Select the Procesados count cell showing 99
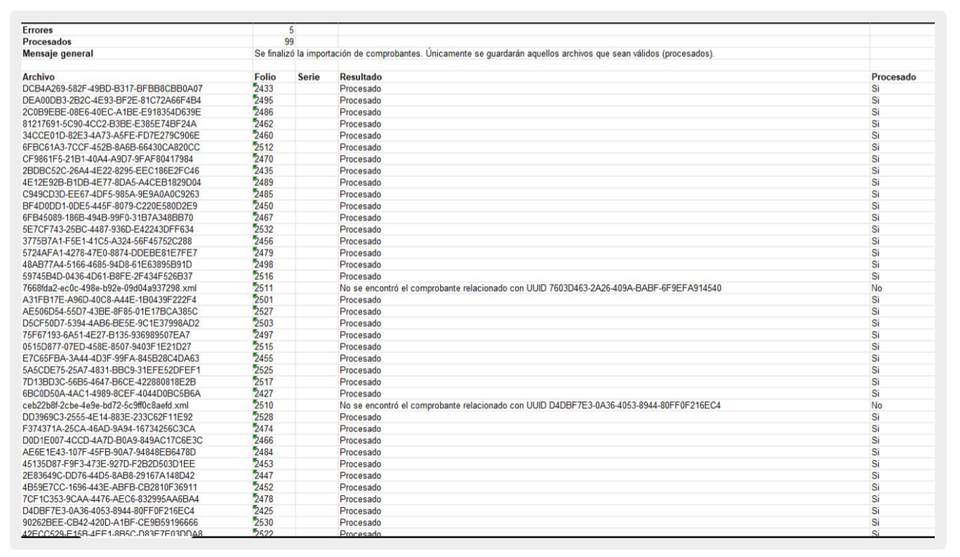 (288, 42)
